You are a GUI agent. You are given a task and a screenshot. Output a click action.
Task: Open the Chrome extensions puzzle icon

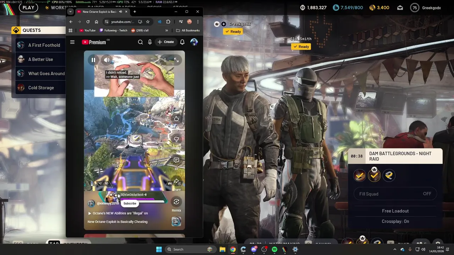[x=168, y=22]
